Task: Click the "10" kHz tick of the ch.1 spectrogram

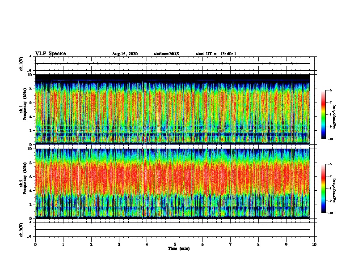Action: [30, 75]
